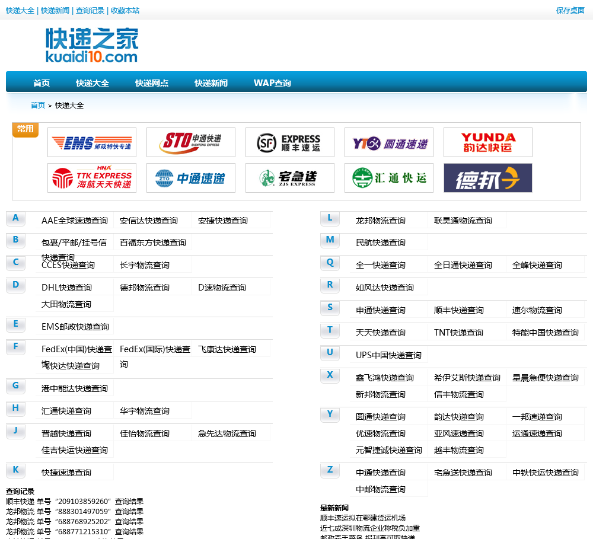Open 飞康达快递查询 link
593x539 pixels.
[x=227, y=349]
